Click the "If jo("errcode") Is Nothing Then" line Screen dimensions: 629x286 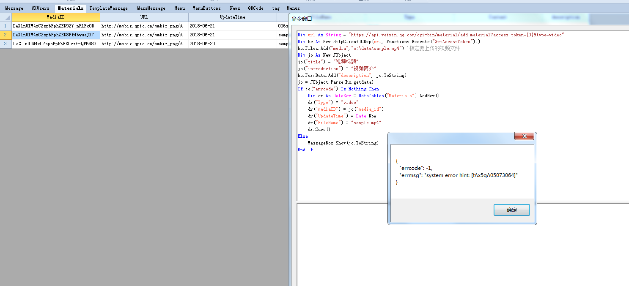(x=338, y=89)
